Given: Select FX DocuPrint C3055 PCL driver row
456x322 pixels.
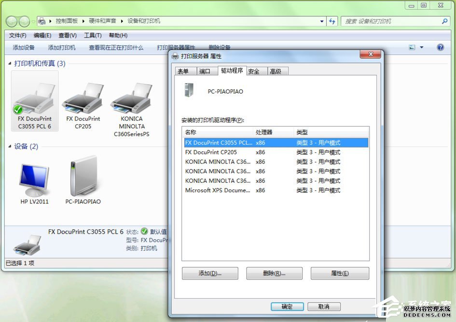Looking at the screenshot, I should [x=276, y=143].
